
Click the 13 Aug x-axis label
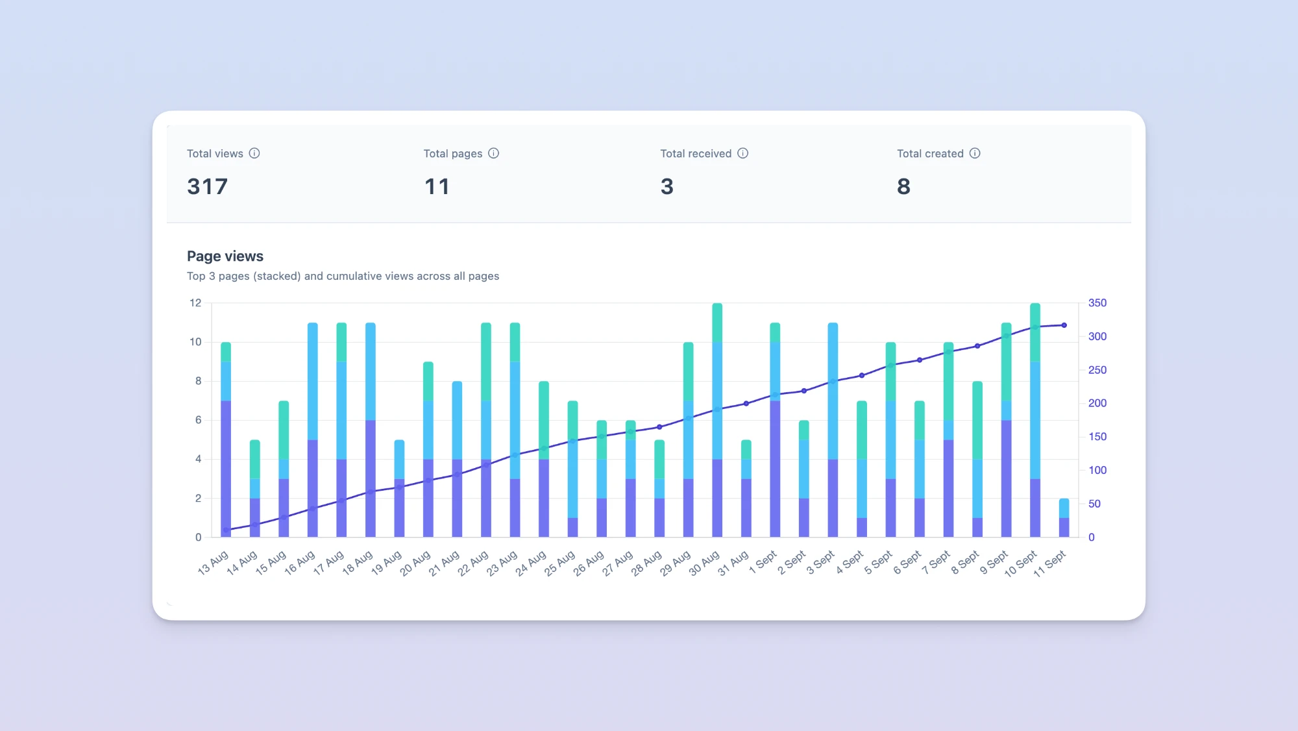click(x=214, y=563)
